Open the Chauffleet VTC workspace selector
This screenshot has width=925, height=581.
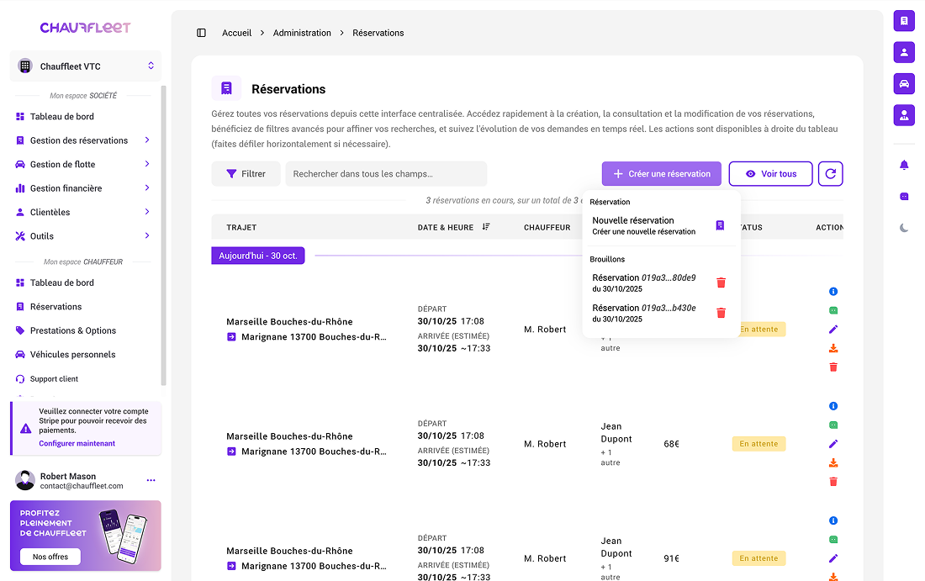coord(86,66)
